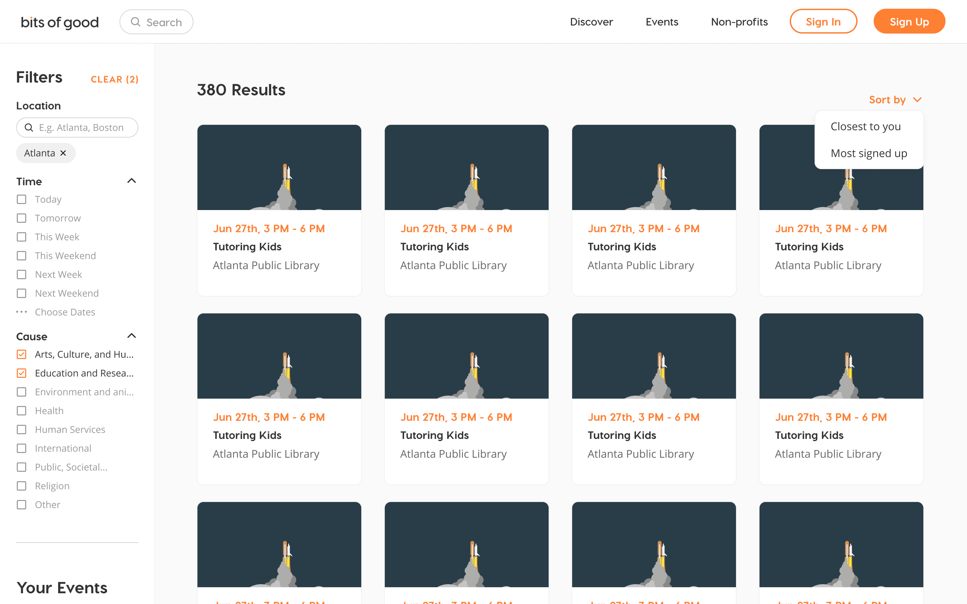Uncheck Arts, Culture, and Humanities filter
967x604 pixels.
tap(21, 354)
